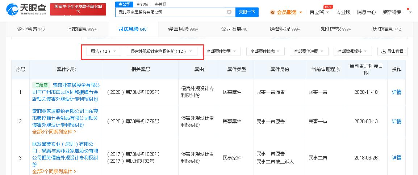Viewport: 418px width, 175px height.
Task: Click the red 国家中小企业发展子基金旗下 banner
Action: pos(78,9)
